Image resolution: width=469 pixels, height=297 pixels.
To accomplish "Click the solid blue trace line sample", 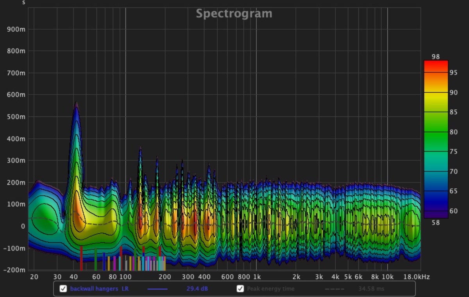I will tap(158, 289).
